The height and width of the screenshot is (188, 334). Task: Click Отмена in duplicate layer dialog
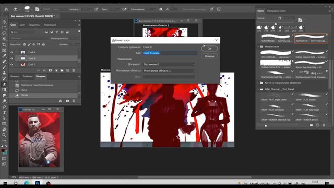pos(209,56)
